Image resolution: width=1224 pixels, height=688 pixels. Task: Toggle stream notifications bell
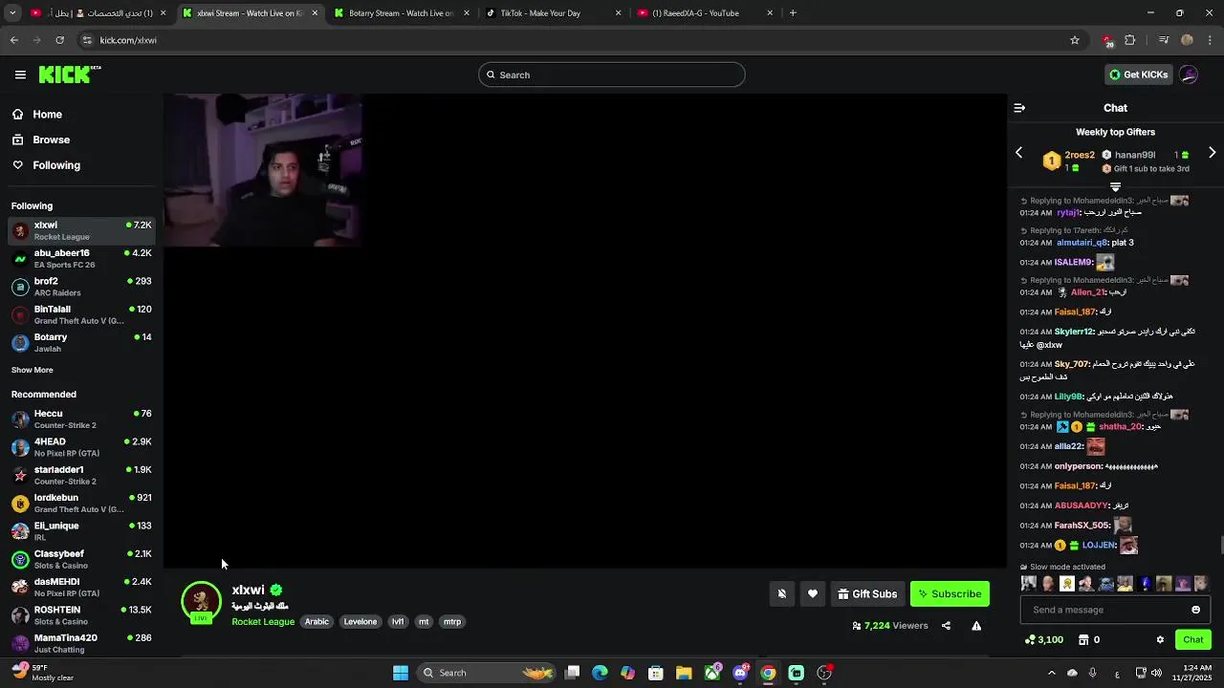tap(781, 594)
